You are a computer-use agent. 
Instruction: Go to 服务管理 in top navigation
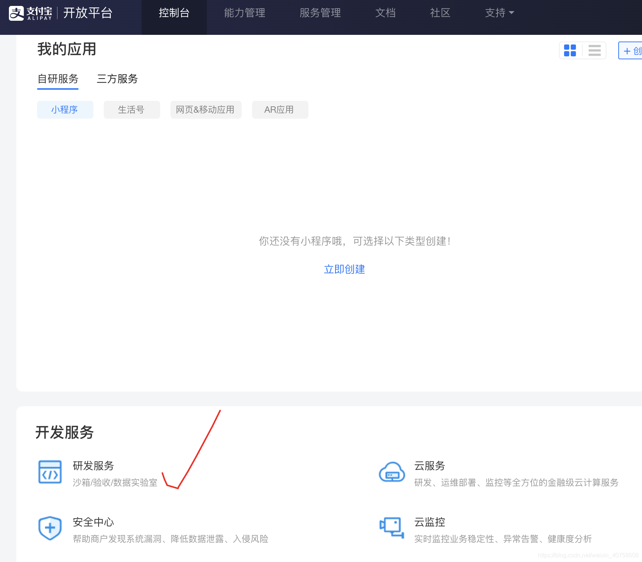point(320,13)
